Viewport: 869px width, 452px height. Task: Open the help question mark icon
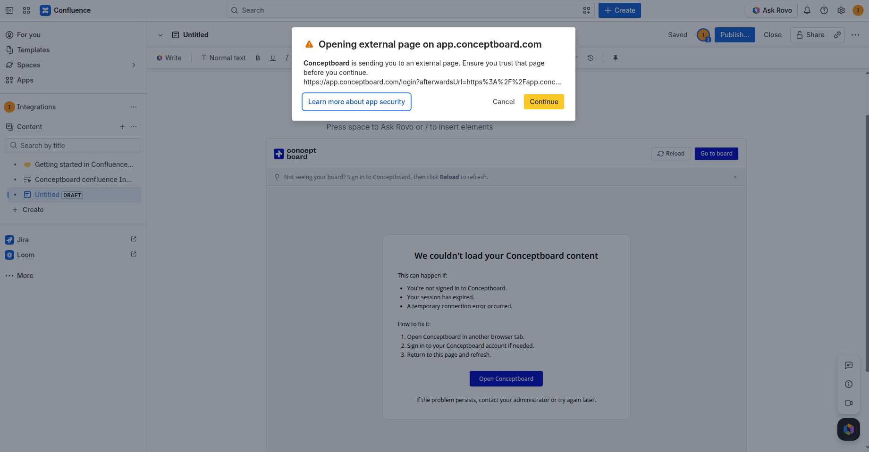824,10
